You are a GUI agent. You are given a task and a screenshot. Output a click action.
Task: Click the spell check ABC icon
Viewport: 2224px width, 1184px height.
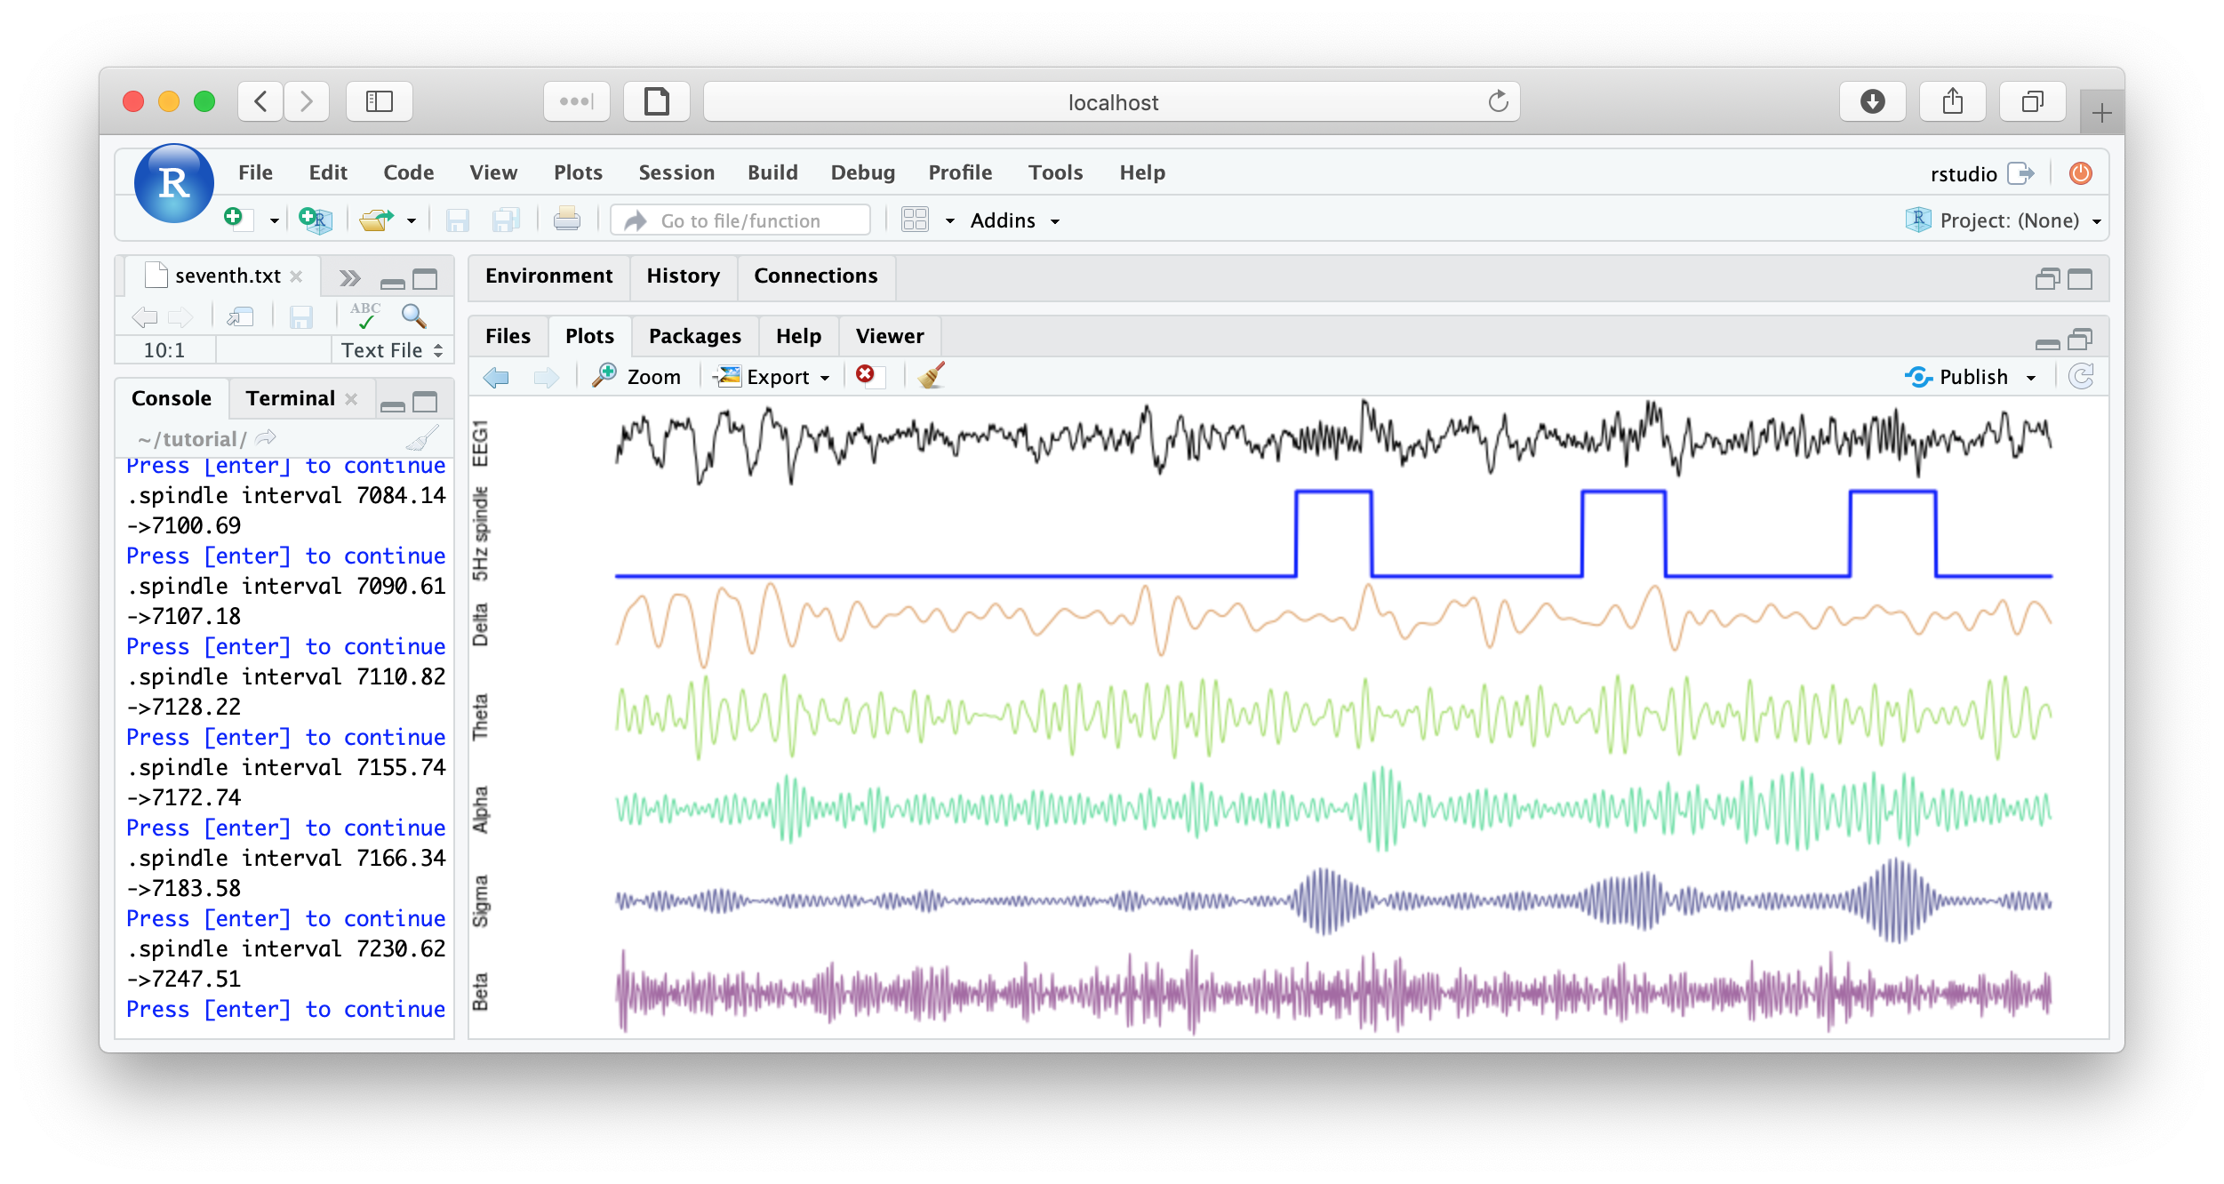(x=364, y=316)
